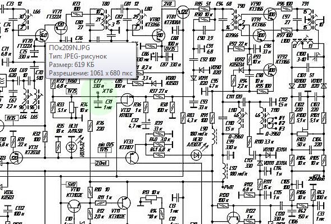Select the 0V35 voltage label box

pos(171,49)
